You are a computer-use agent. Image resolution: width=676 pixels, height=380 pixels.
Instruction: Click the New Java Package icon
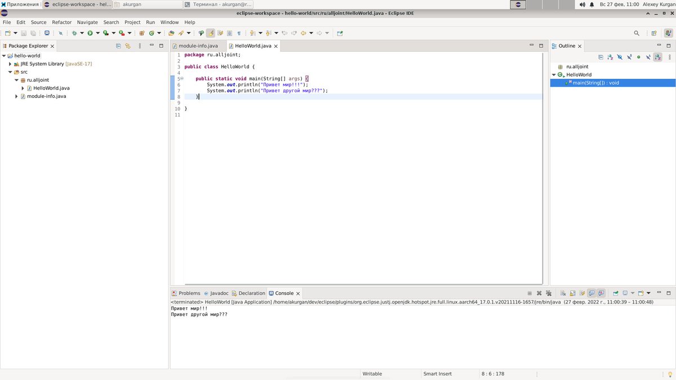coord(142,33)
